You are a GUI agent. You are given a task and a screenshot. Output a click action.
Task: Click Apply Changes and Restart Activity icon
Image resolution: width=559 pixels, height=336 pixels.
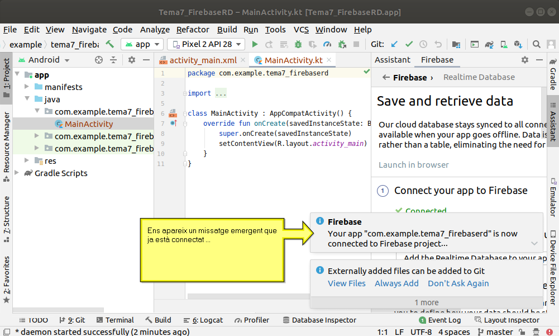[x=269, y=44]
